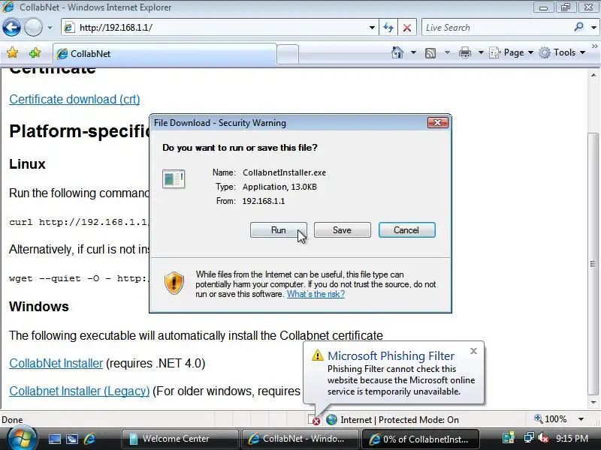Open the What's the risk? link
The image size is (601, 450).
(316, 294)
